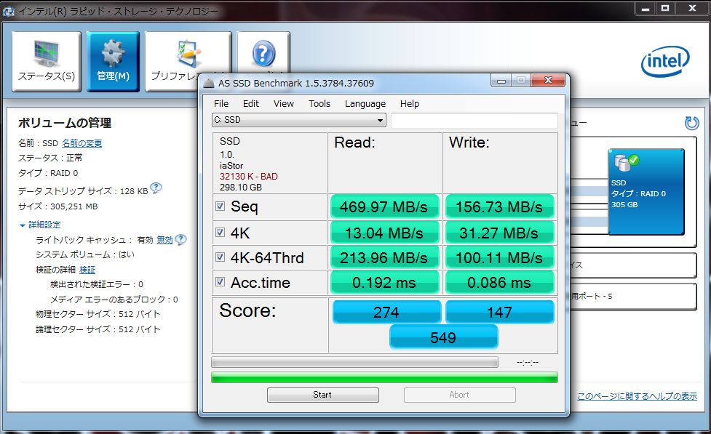Click the write score 147
The height and width of the screenshot is (434, 711).
(500, 312)
